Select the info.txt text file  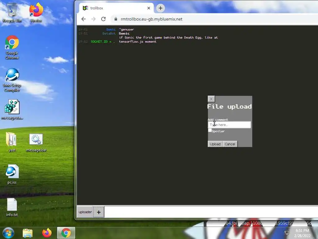point(12,207)
